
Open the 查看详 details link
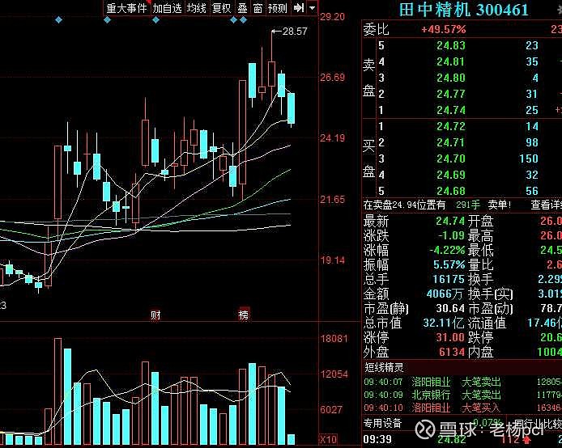click(x=547, y=205)
